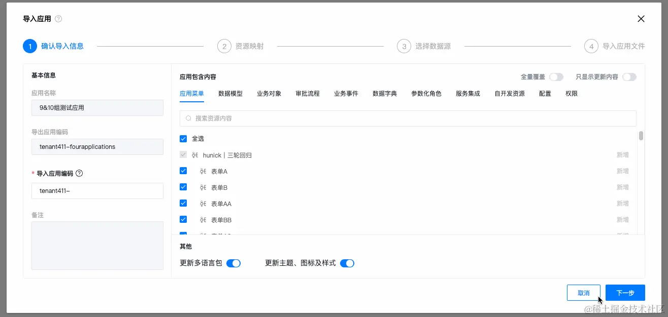Open the 权限 tab
668x317 pixels.
[571, 93]
